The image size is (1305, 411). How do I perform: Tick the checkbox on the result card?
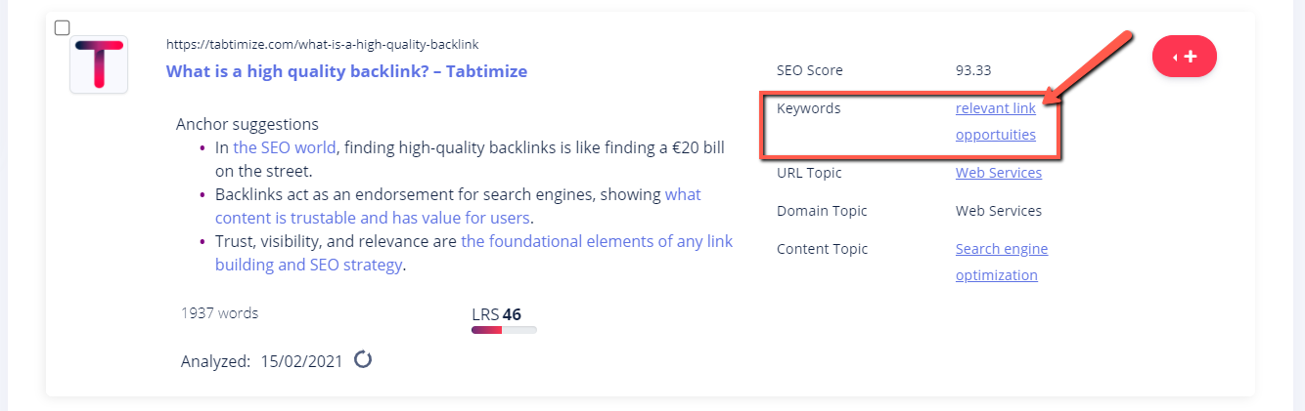[x=62, y=27]
